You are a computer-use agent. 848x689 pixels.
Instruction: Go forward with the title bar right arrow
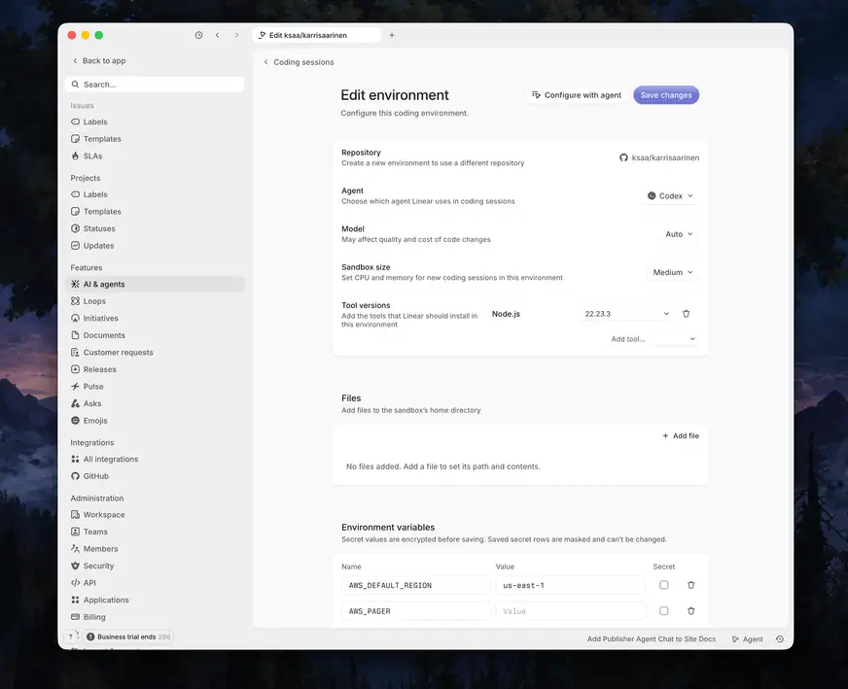point(236,35)
